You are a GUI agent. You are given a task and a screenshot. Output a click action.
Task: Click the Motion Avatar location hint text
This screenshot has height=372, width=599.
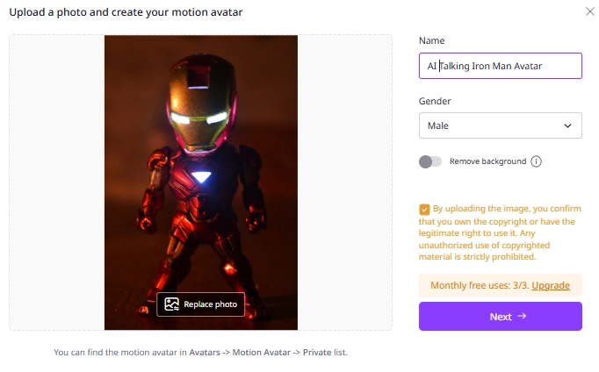coord(200,353)
